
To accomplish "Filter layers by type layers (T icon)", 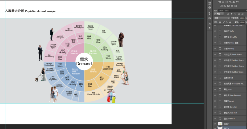I will [x=235, y=14].
